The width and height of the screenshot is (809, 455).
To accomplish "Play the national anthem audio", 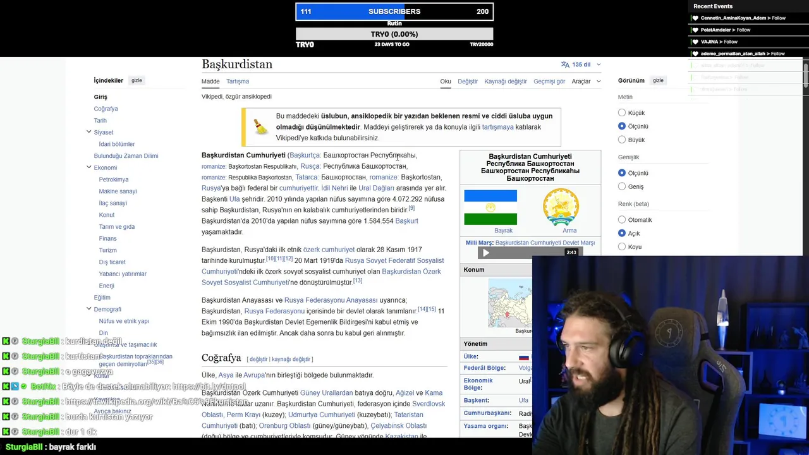I will pyautogui.click(x=485, y=253).
